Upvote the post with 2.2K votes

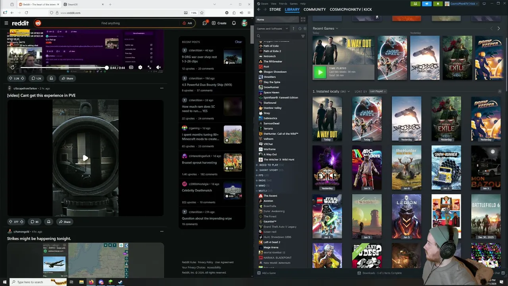click(x=11, y=78)
